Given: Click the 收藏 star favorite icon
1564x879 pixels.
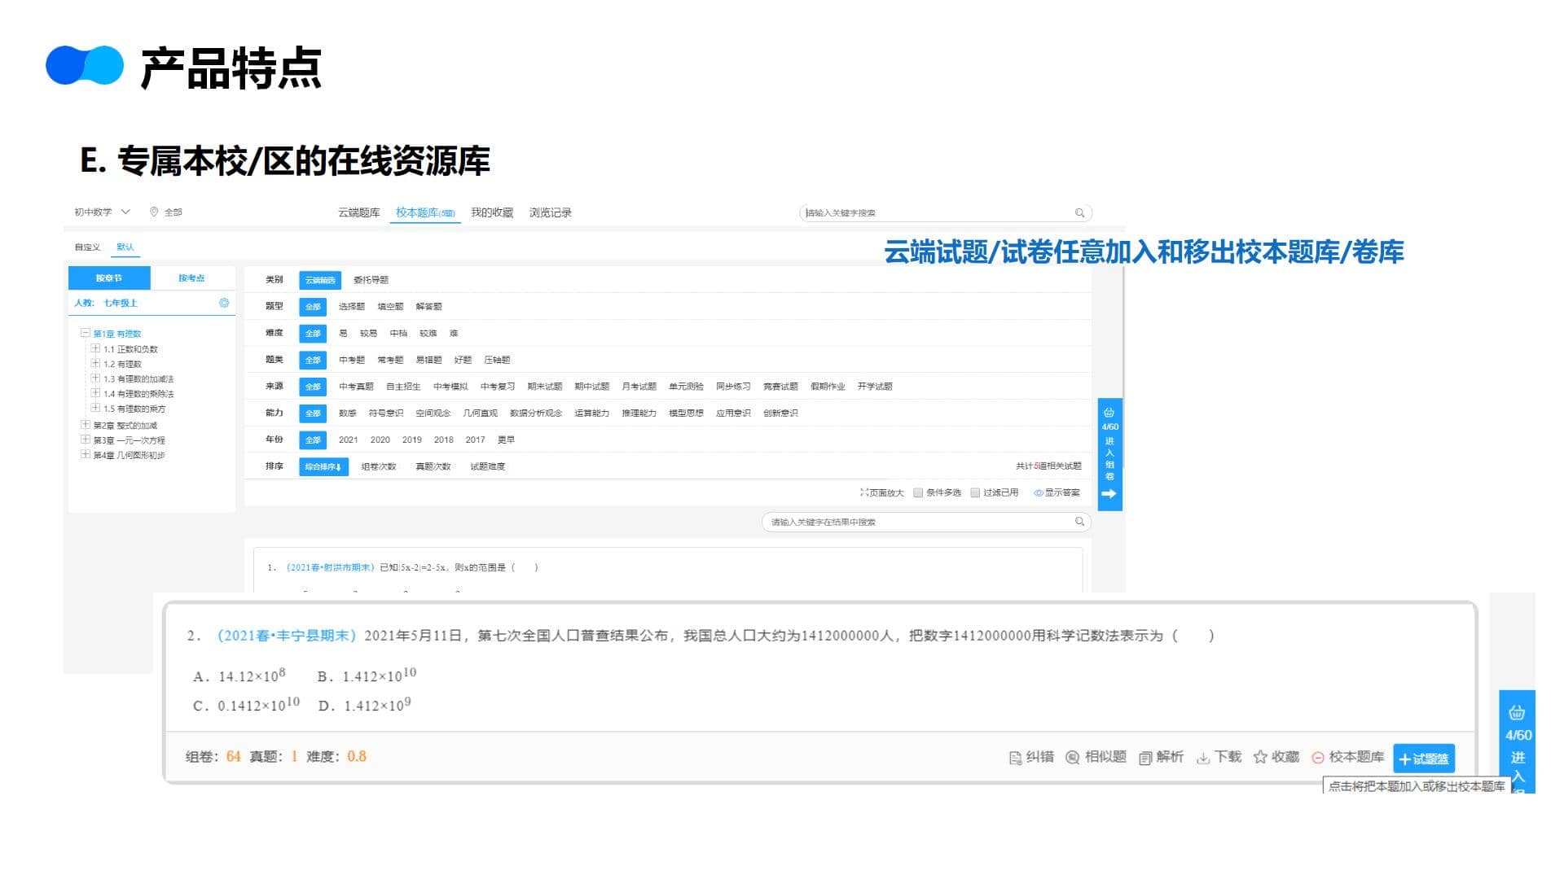Looking at the screenshot, I should [1260, 757].
